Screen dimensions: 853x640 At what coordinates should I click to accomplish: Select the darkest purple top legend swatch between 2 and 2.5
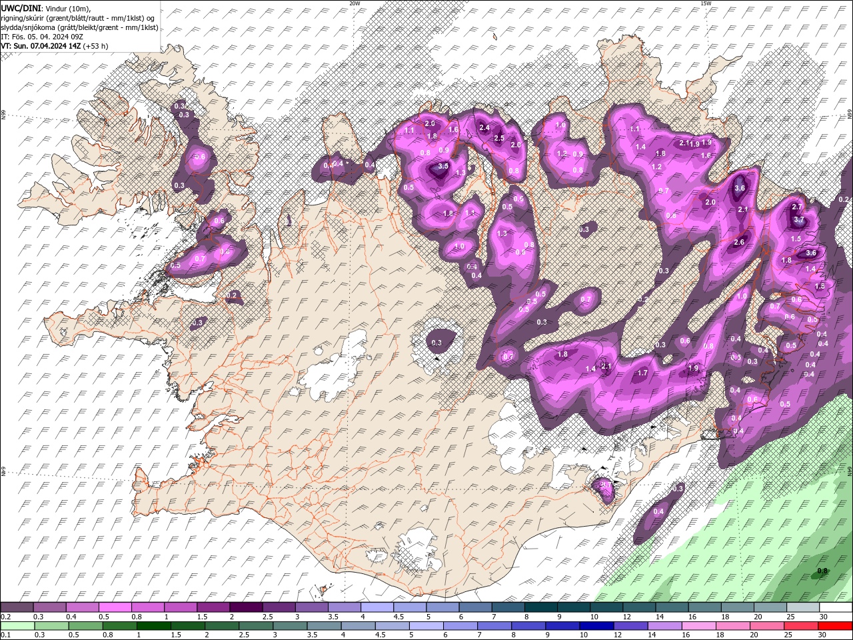pyautogui.click(x=246, y=607)
